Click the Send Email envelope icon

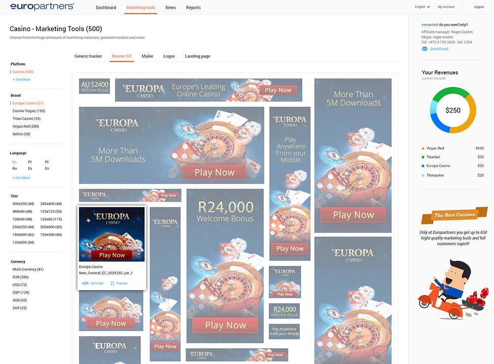coord(424,49)
